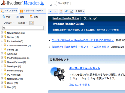The height and width of the screenshot is (93, 125).
Task: Expand the Photo-Movie folder
Action: click(x=2, y=41)
